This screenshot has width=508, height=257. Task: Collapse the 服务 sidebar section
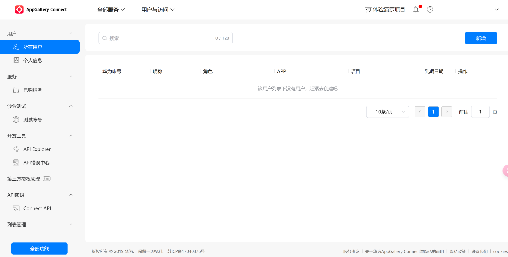[71, 77]
